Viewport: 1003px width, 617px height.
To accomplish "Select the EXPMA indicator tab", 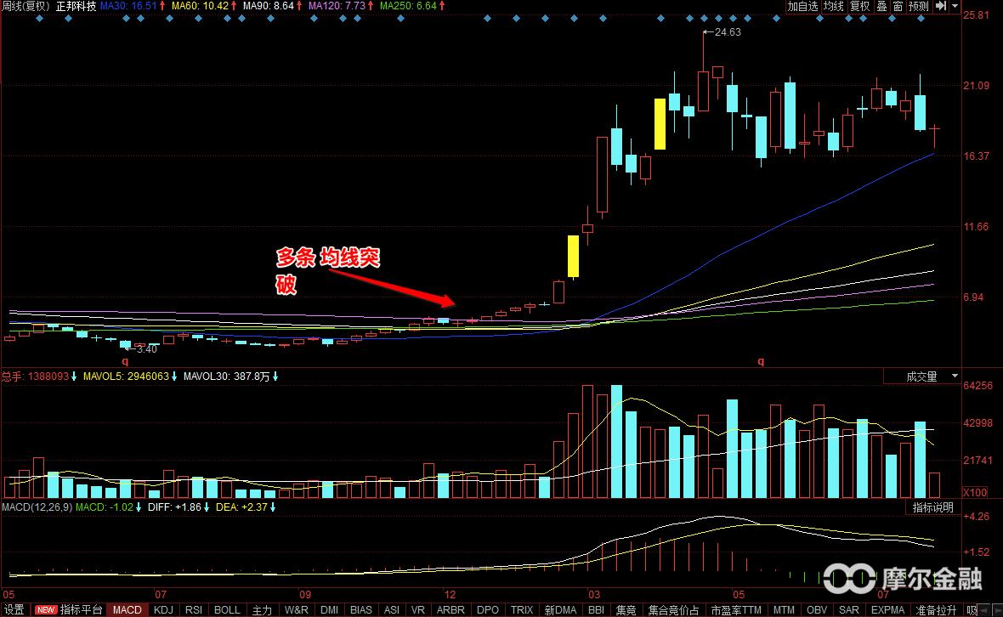I will [888, 610].
